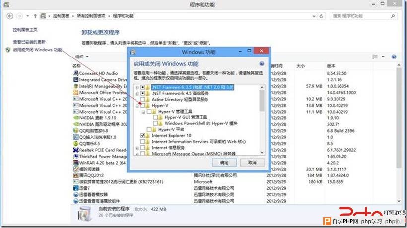The width and height of the screenshot is (407, 228).
Task: Check the Hyper-V GUI 管理工具 checkbox
Action: point(155,117)
